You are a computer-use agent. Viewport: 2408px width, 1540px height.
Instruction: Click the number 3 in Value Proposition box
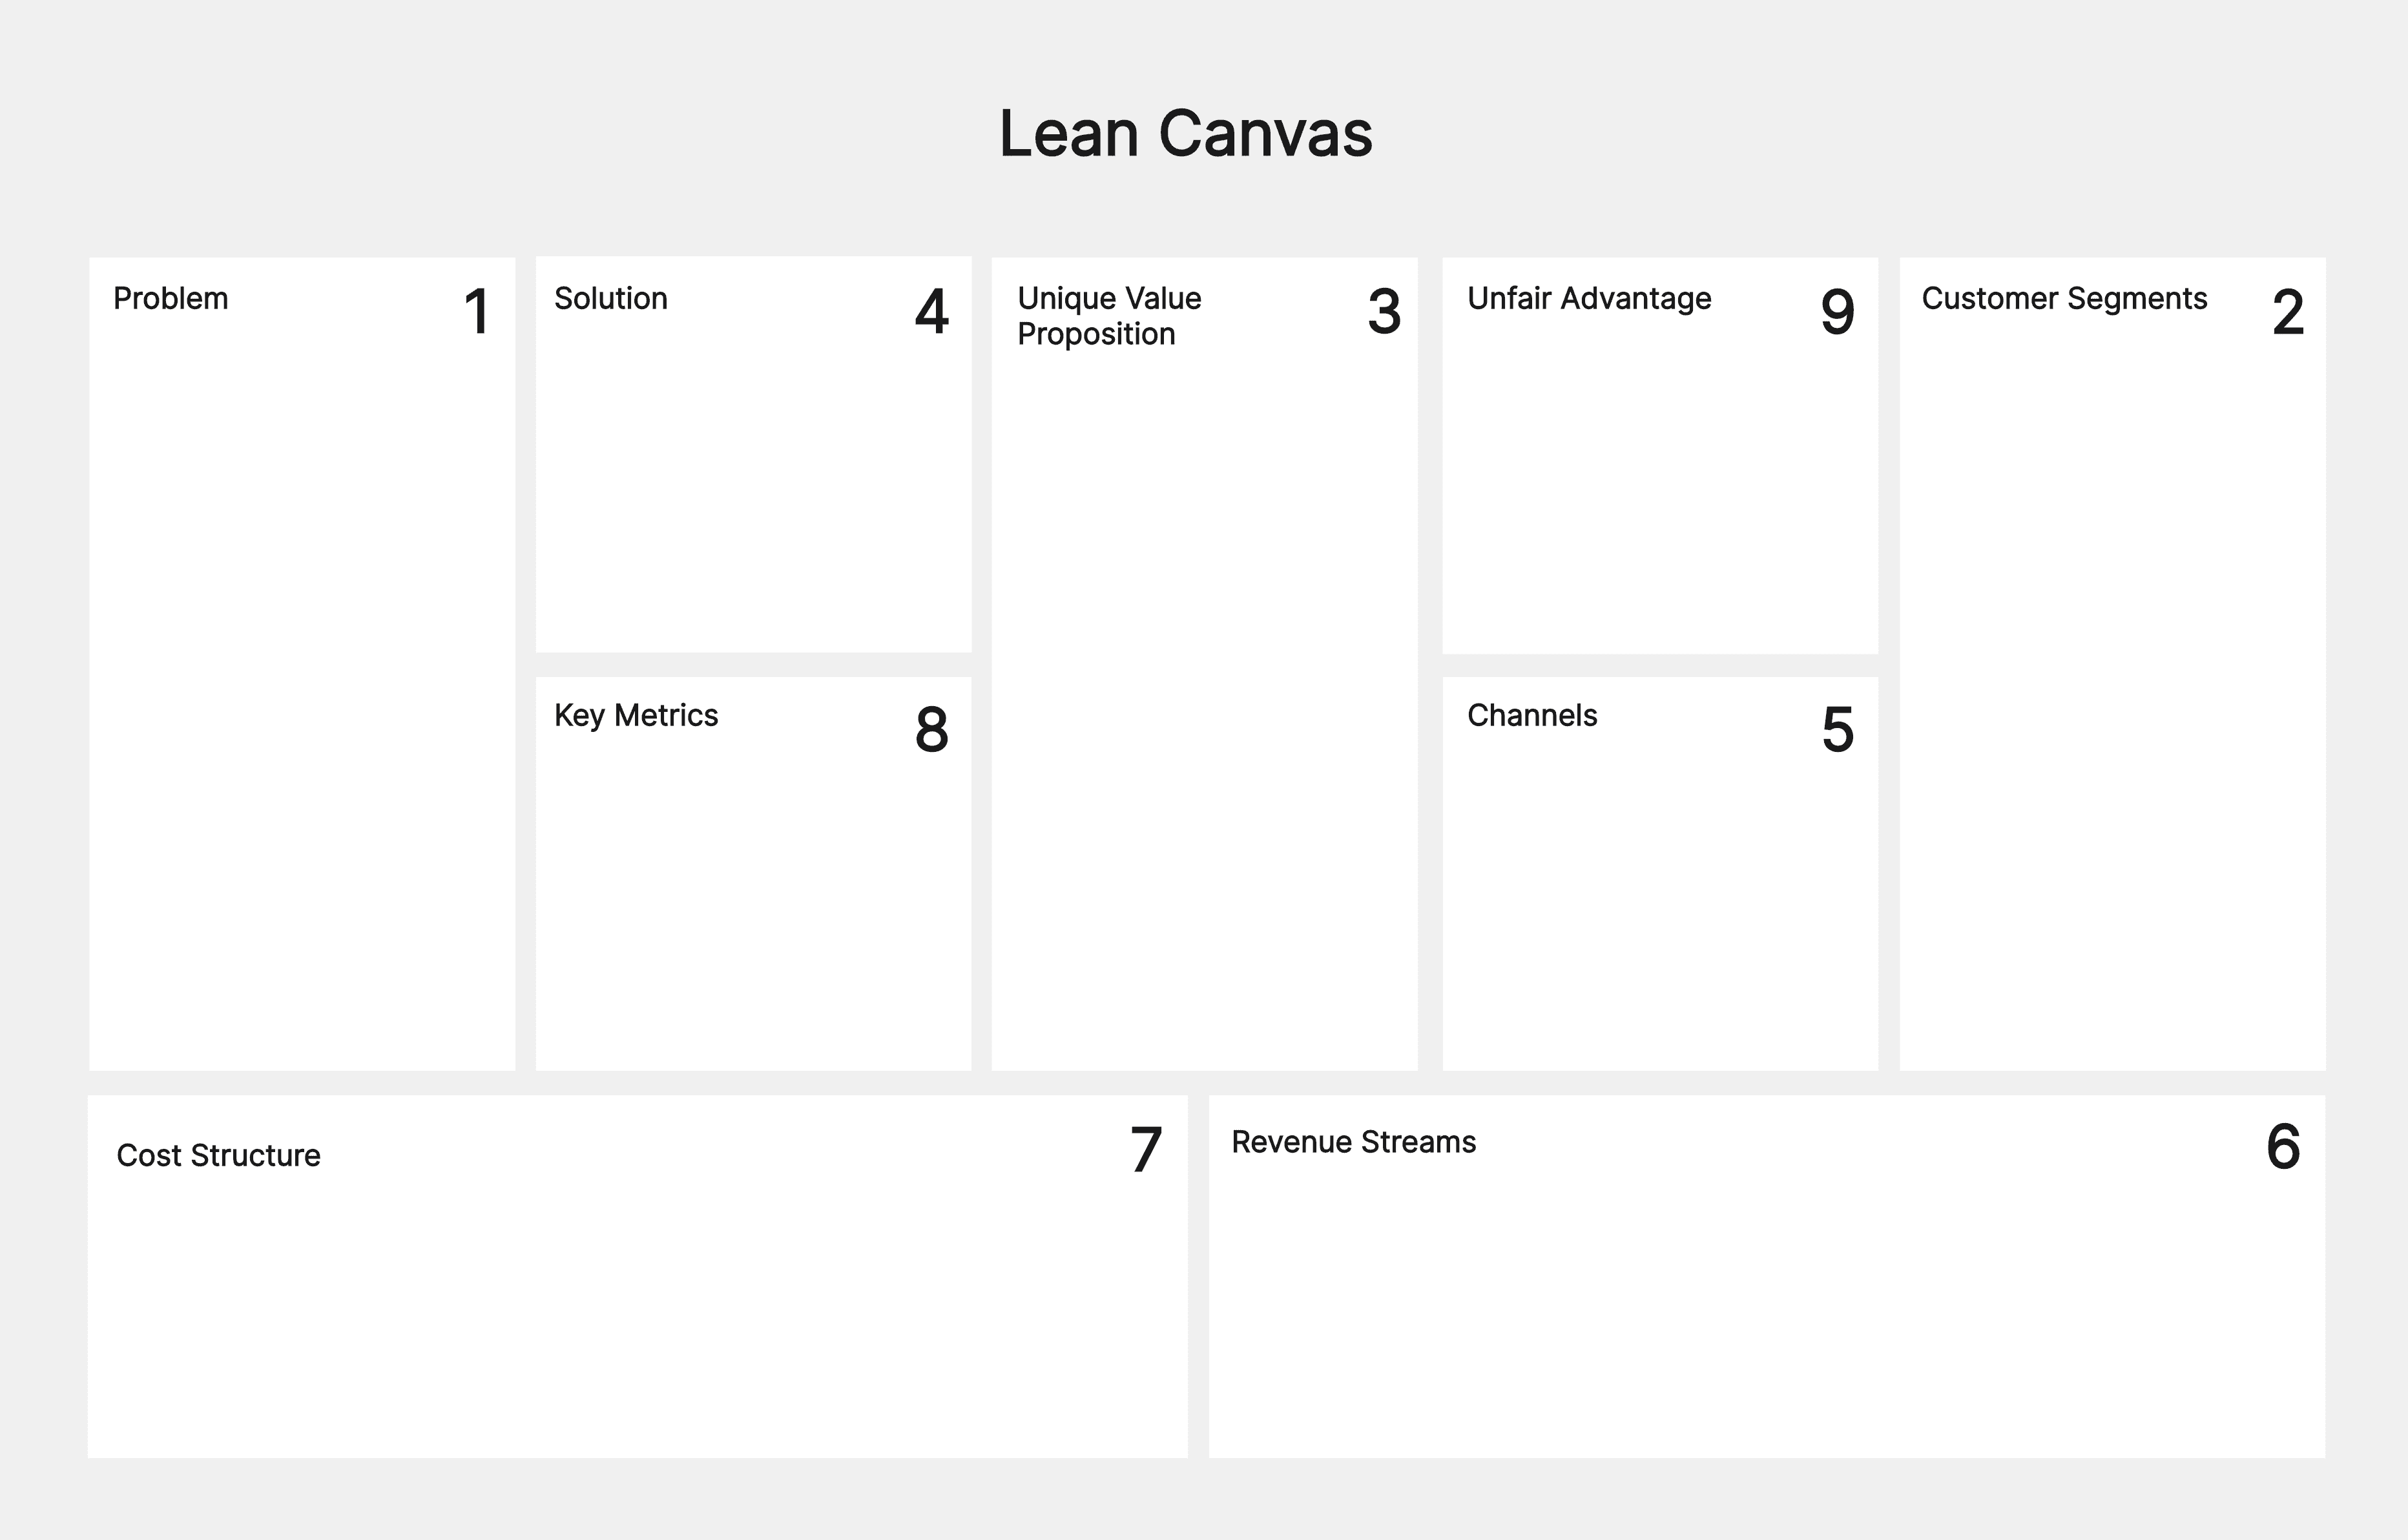pos(1384,311)
